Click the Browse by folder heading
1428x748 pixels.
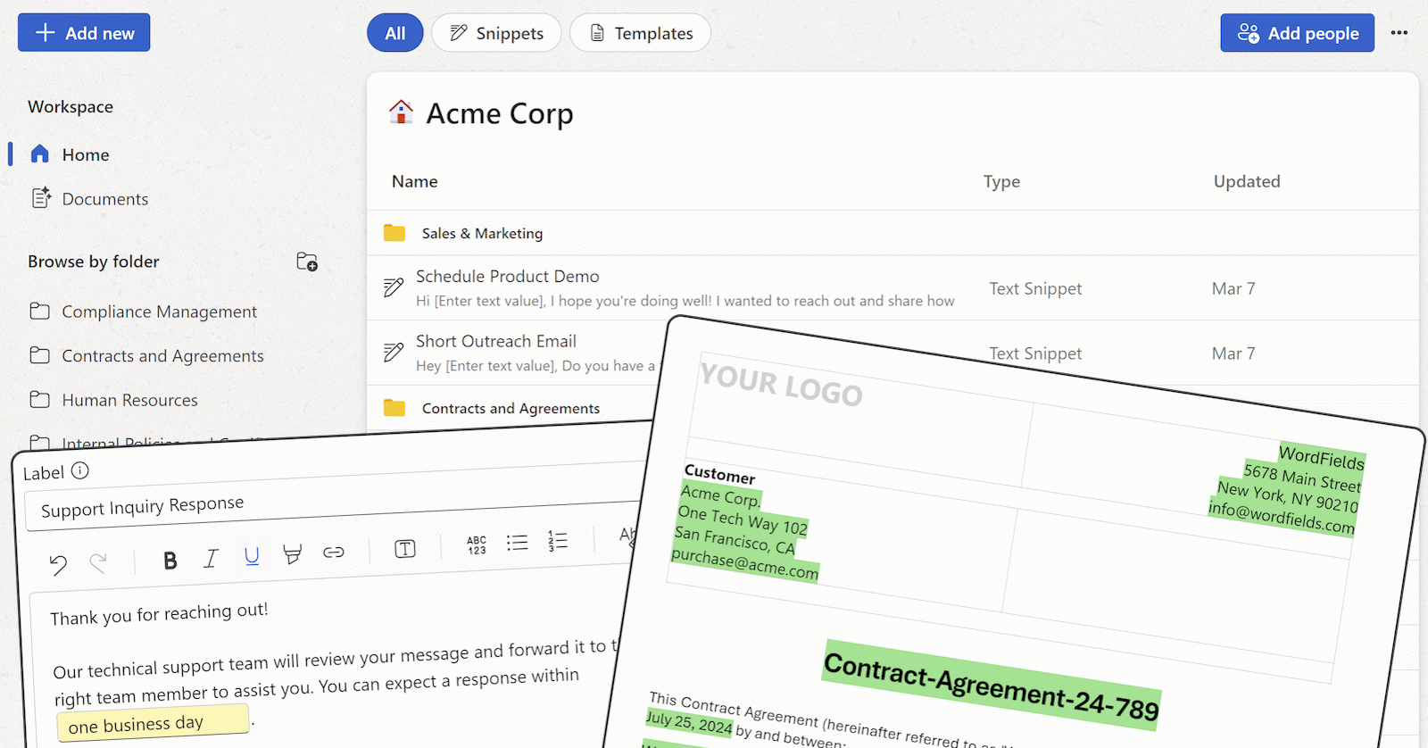point(94,262)
